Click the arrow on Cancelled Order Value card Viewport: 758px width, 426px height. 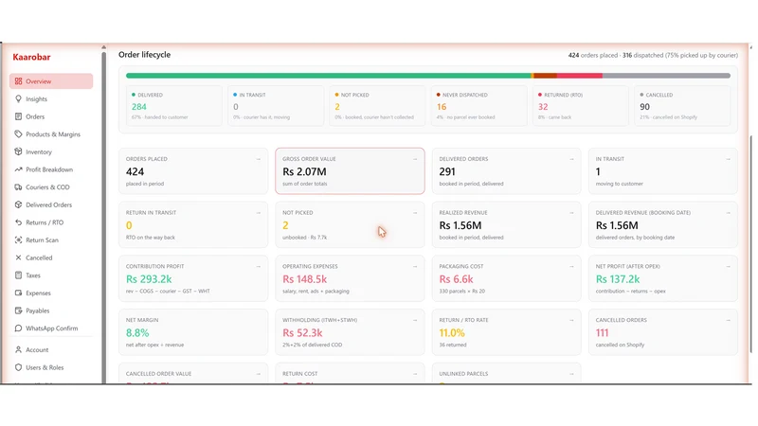pyautogui.click(x=258, y=373)
